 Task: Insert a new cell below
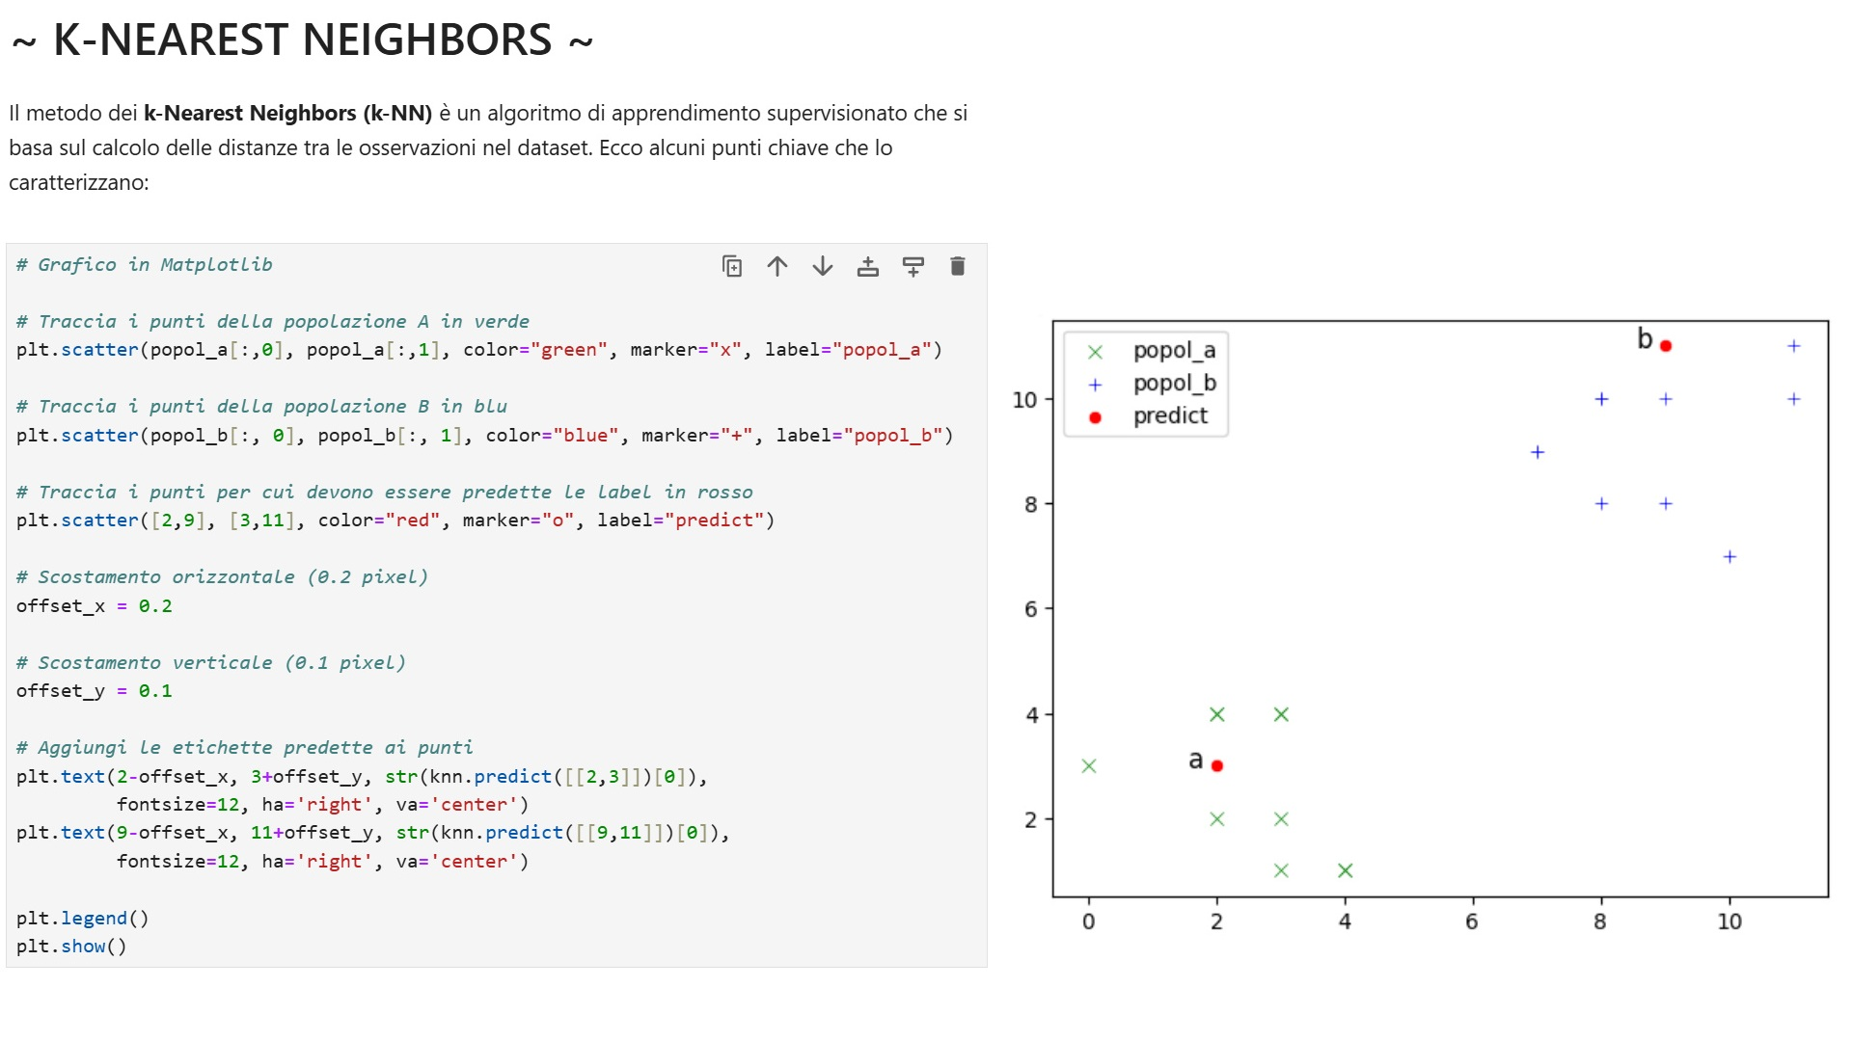point(912,266)
